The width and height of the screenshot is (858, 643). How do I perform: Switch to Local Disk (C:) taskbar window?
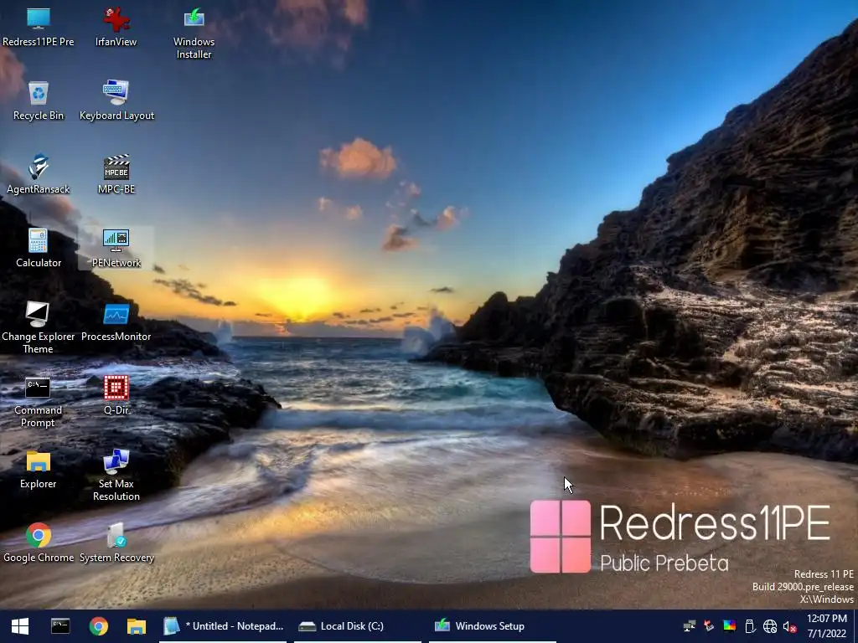pyautogui.click(x=358, y=626)
